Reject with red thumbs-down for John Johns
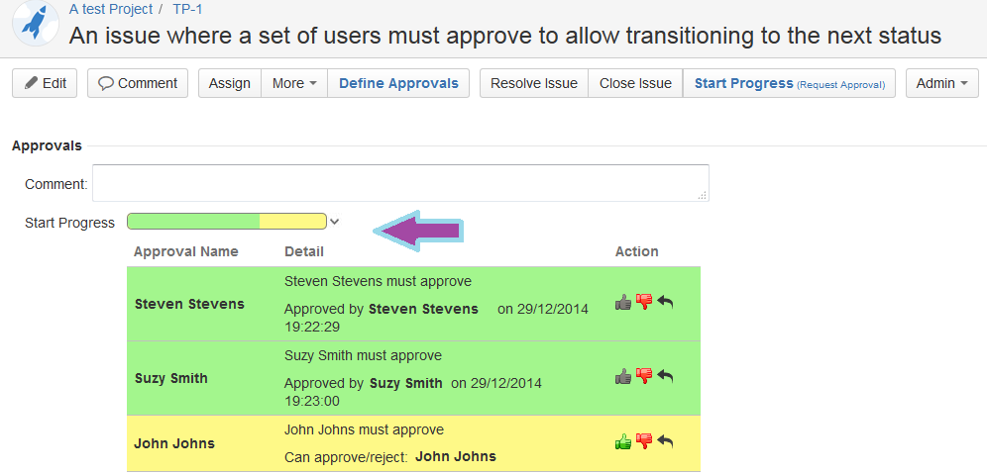987x475 pixels. coord(644,441)
